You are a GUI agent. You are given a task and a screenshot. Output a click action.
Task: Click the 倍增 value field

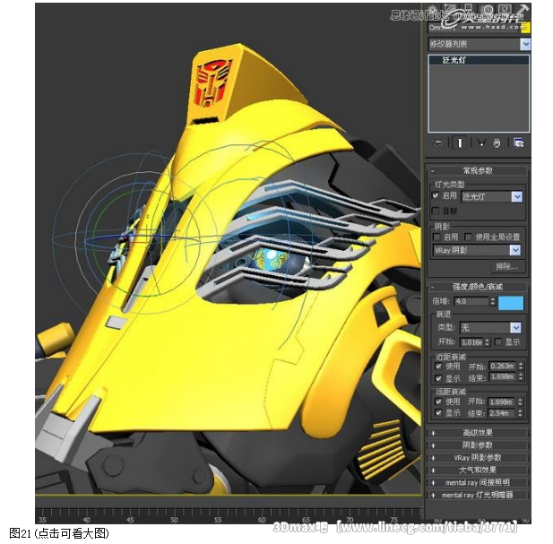pyautogui.click(x=471, y=301)
